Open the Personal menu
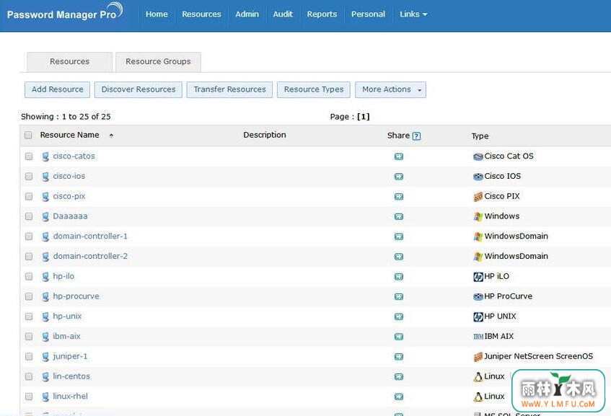This screenshot has width=611, height=416. point(368,14)
